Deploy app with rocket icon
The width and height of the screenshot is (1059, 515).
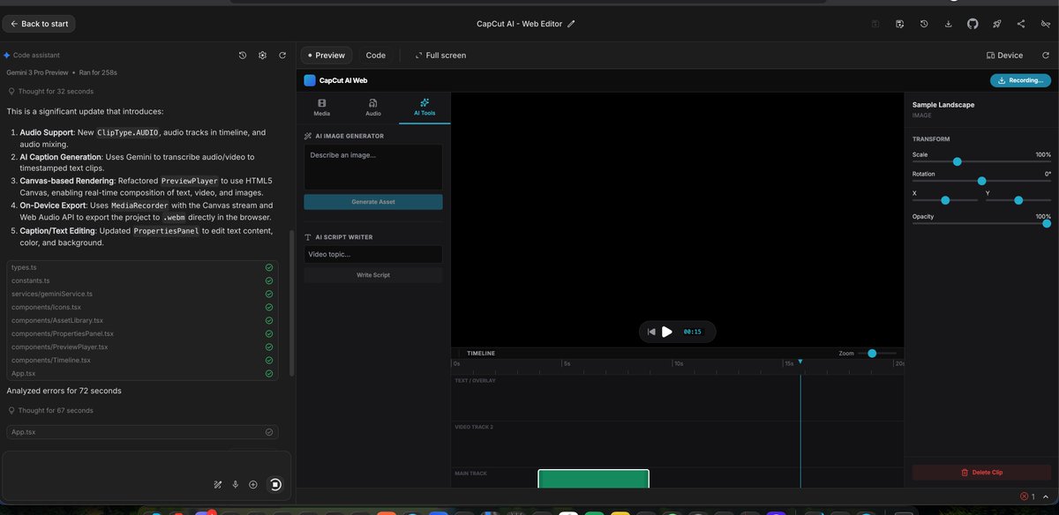pyautogui.click(x=997, y=24)
